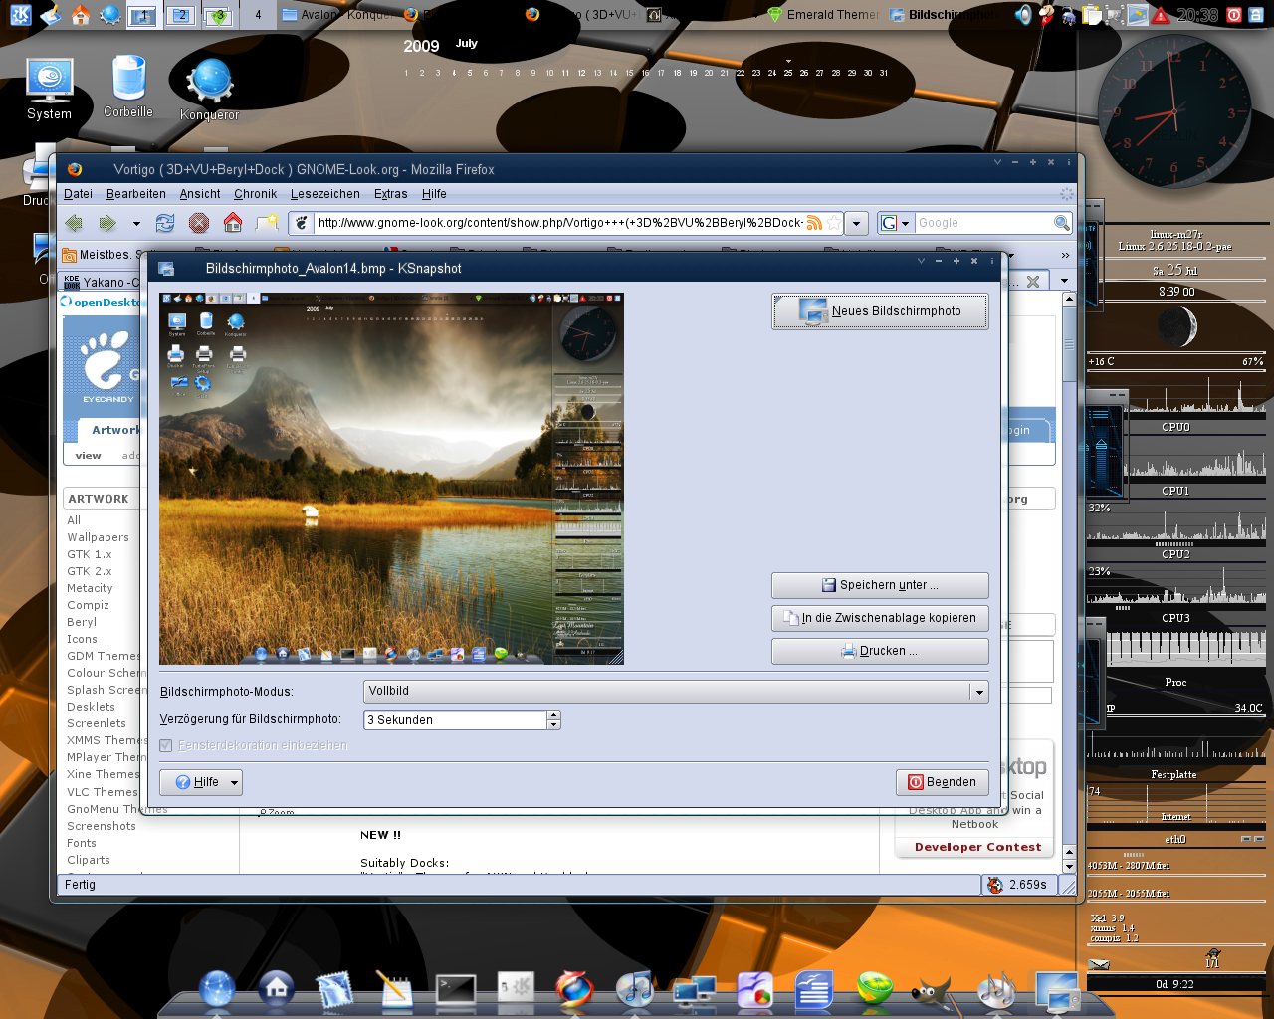
Task: Open the mail stamp icon in dock
Action: [334, 991]
